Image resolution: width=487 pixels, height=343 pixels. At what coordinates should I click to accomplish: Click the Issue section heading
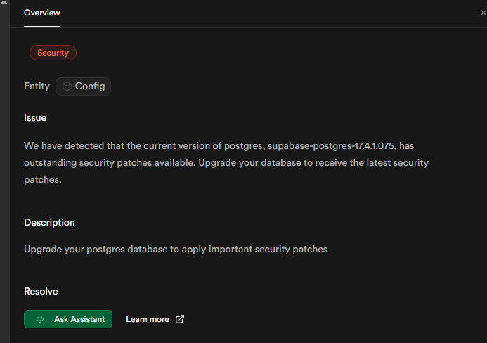click(x=35, y=118)
